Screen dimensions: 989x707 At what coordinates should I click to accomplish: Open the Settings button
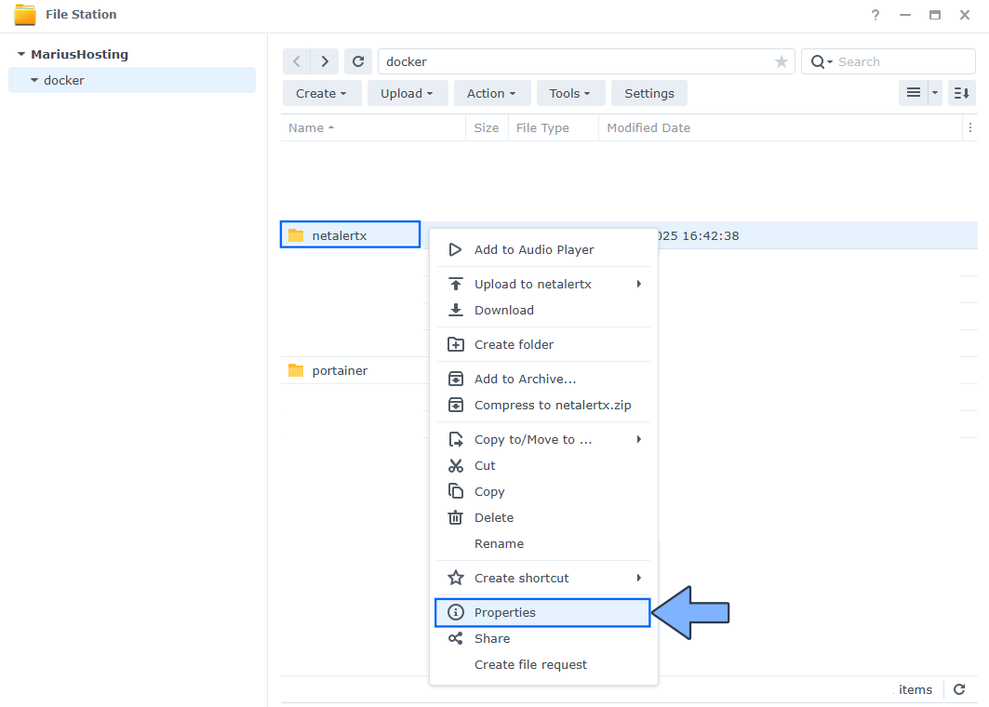pos(648,93)
